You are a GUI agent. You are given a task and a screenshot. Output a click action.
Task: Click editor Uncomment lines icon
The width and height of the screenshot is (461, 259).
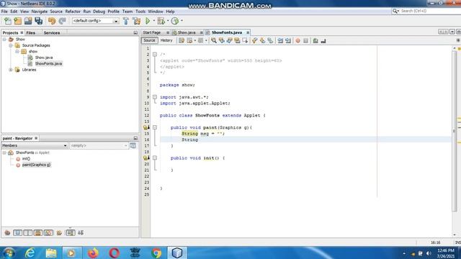click(x=323, y=40)
